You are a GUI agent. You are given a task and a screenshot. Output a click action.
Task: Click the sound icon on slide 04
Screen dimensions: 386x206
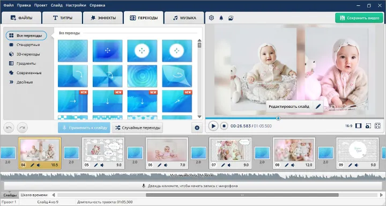pyautogui.click(x=39, y=165)
